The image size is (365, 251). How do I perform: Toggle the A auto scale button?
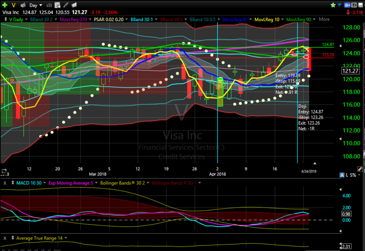click(342, 175)
